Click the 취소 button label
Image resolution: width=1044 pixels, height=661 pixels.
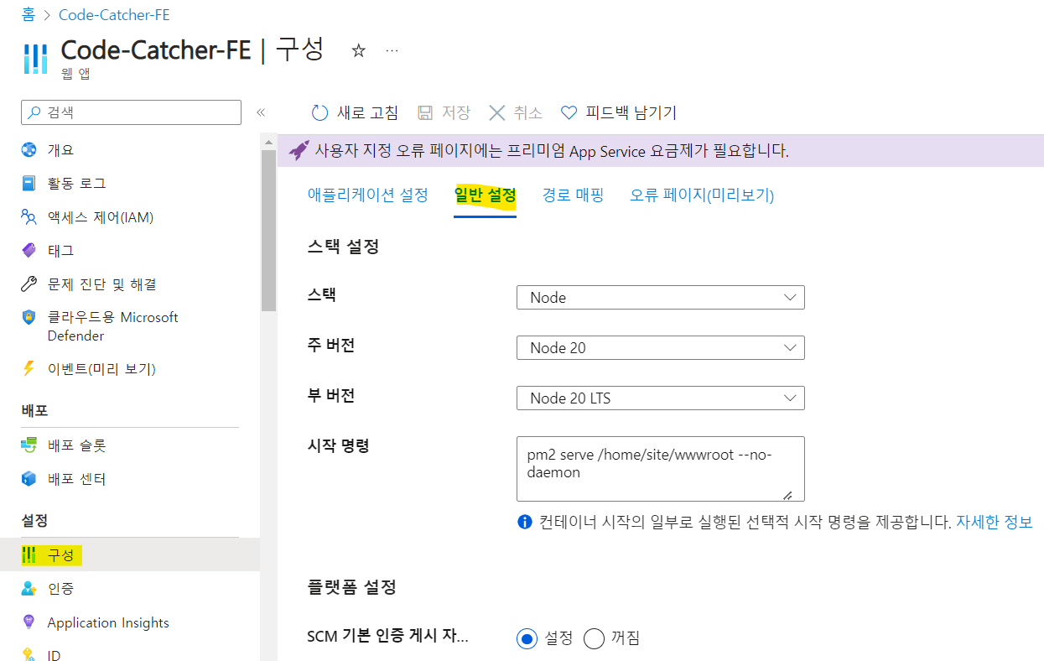pos(528,112)
